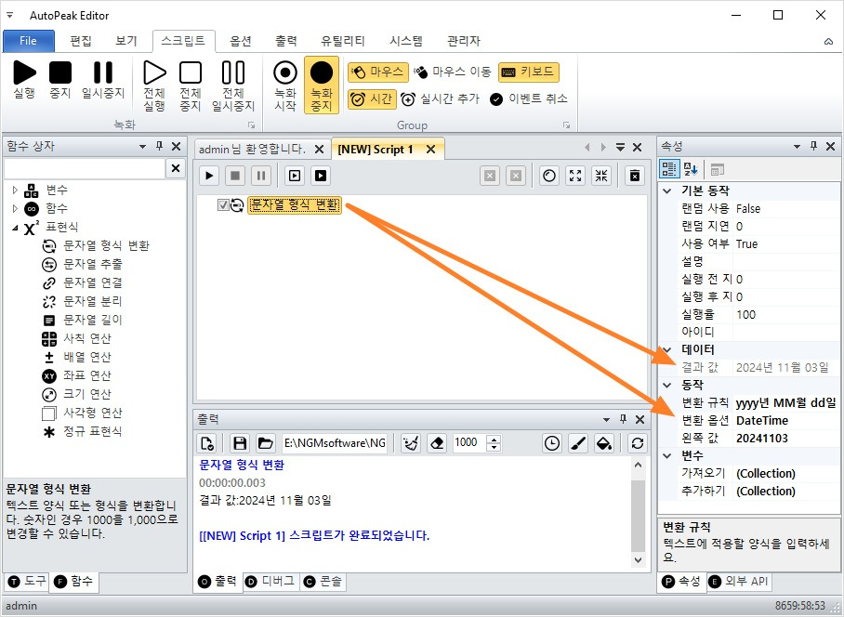The width and height of the screenshot is (844, 617).
Task: Click the script editor circular loop icon
Action: coord(549,176)
